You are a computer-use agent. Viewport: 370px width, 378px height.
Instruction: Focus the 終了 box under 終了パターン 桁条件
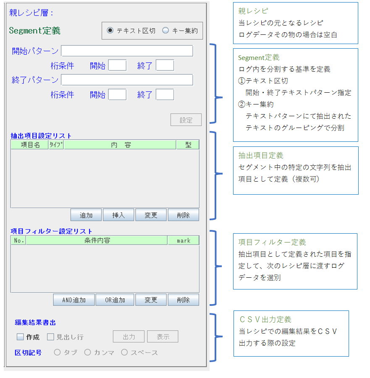point(165,94)
